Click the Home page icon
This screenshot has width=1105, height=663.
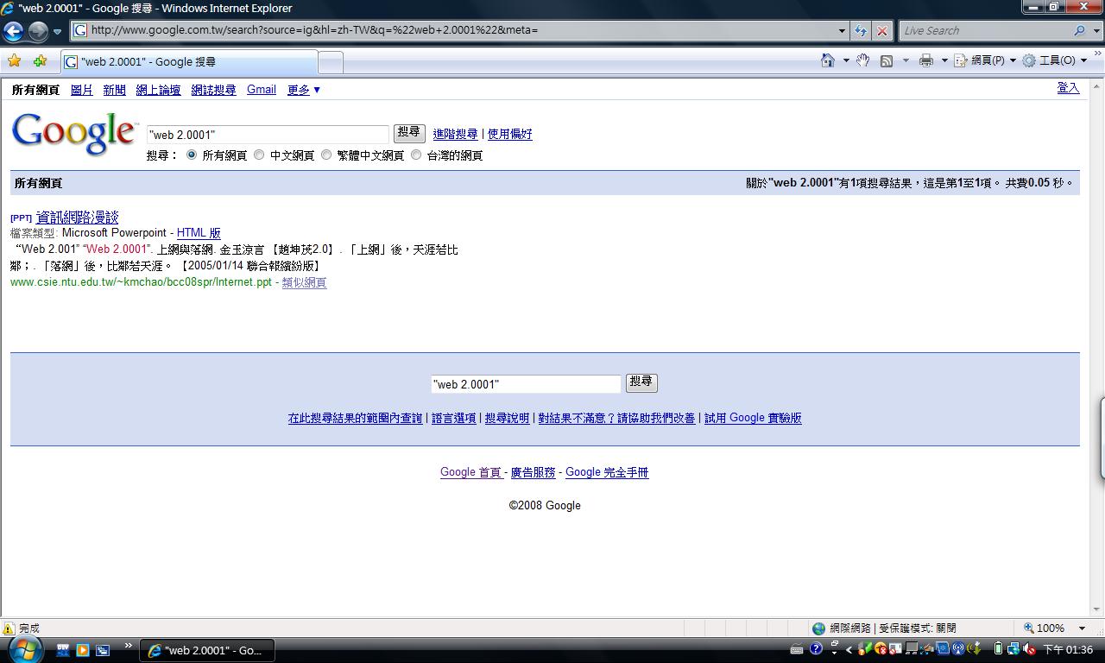pos(827,60)
